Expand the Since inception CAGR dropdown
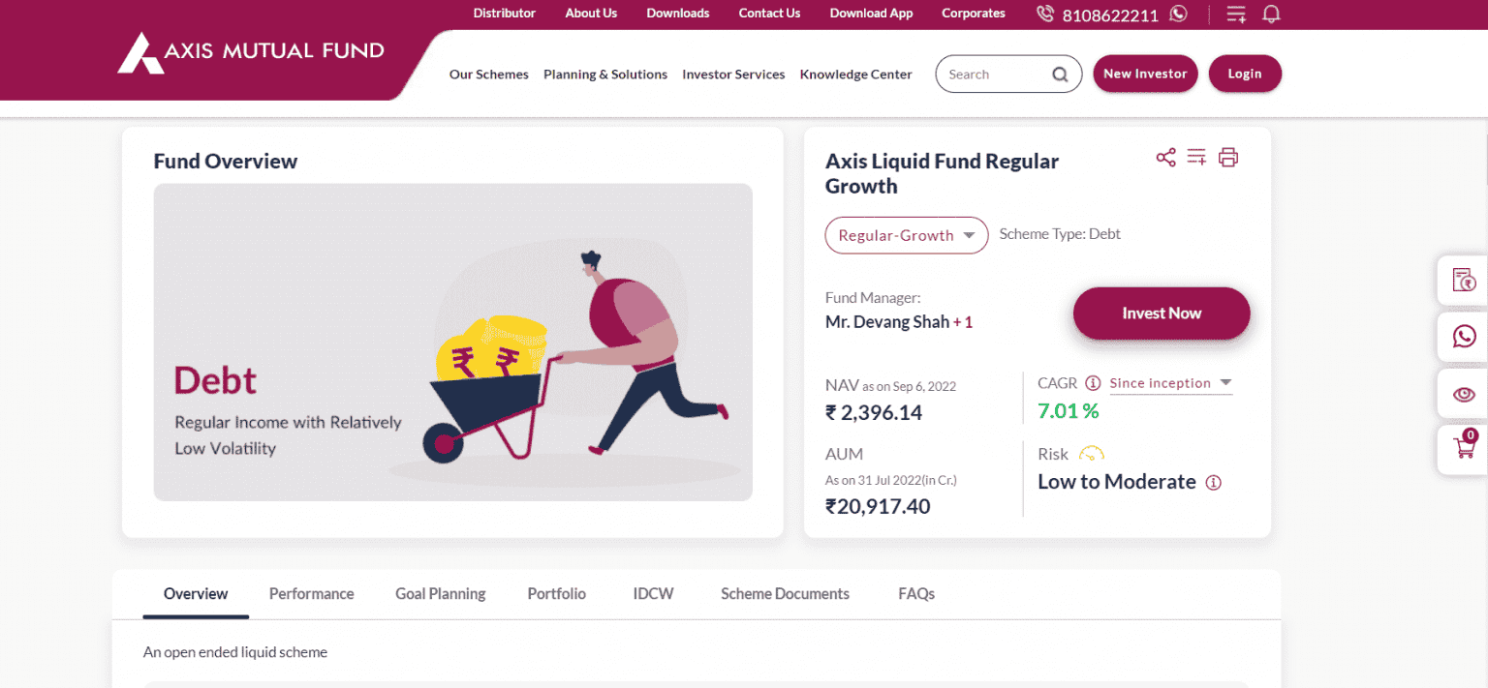1488x688 pixels. coord(1170,383)
